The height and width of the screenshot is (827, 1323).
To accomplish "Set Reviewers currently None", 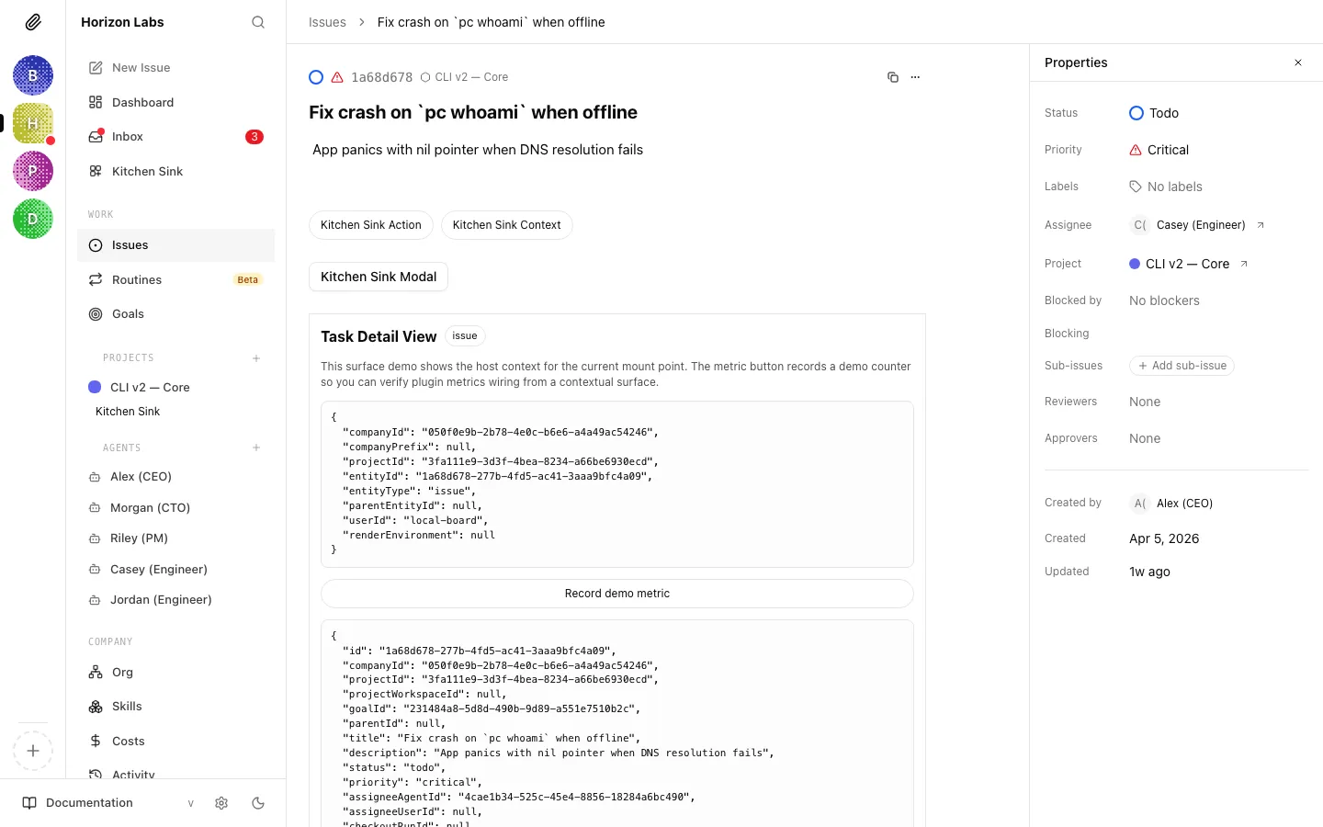I will click(x=1145, y=402).
